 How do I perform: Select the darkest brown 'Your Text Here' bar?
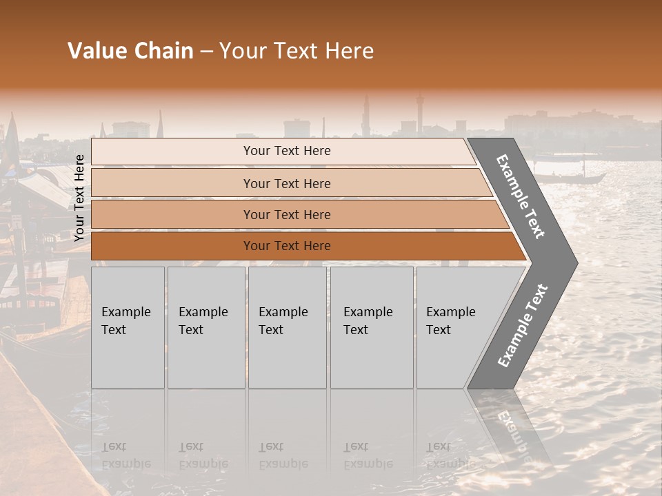(x=308, y=246)
